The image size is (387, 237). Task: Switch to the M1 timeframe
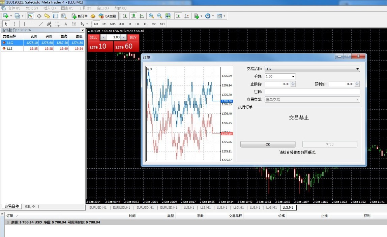pyautogui.click(x=96, y=24)
